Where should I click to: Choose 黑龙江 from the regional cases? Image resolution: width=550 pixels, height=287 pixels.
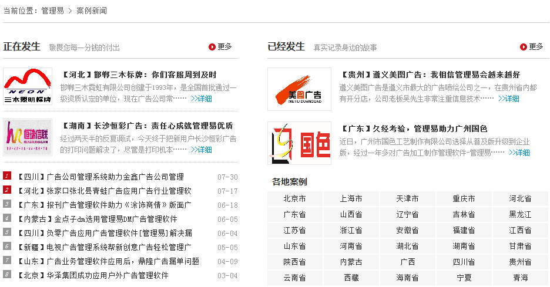click(520, 215)
